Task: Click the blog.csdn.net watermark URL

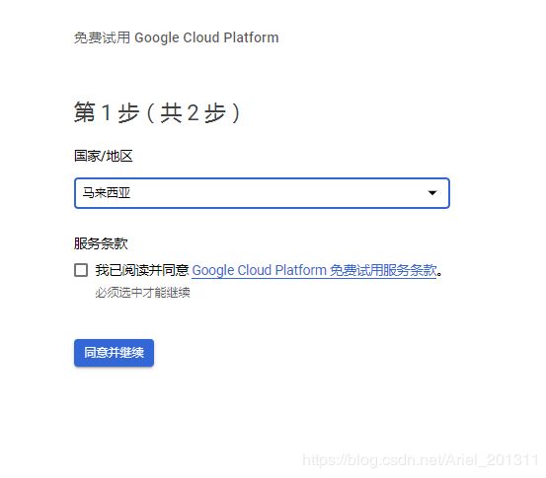Action: pyautogui.click(x=421, y=460)
